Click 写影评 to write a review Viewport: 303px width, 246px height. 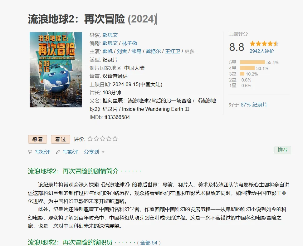pos(70,152)
